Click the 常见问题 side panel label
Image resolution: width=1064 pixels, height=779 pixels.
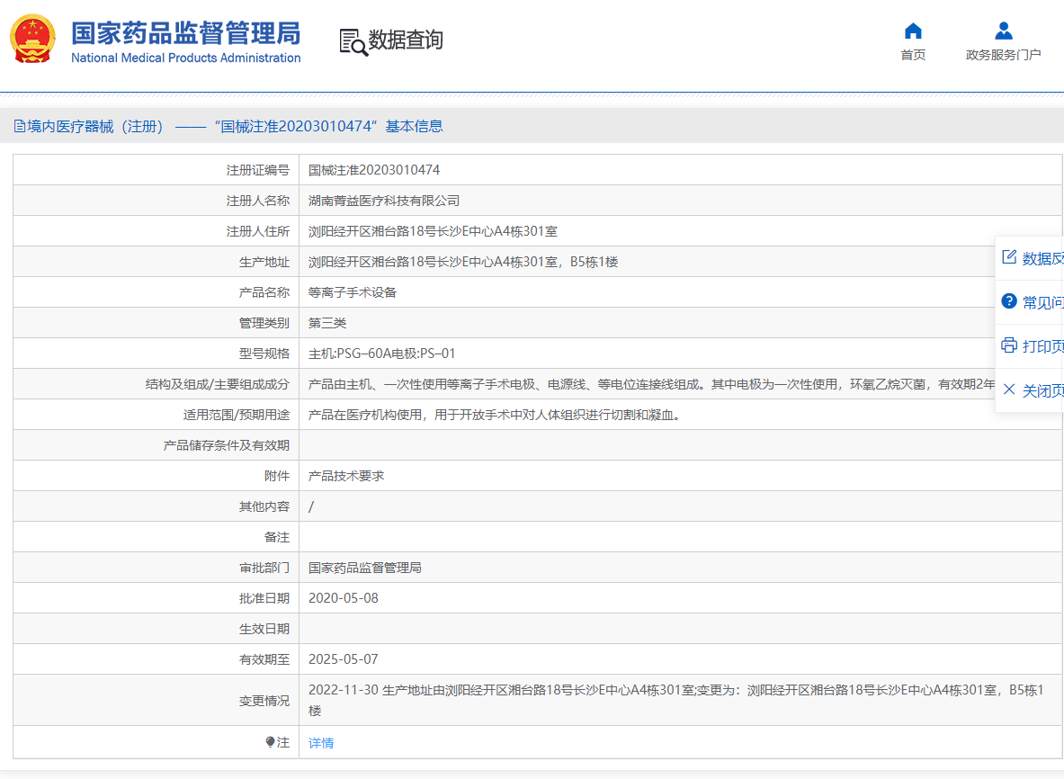coord(1043,302)
